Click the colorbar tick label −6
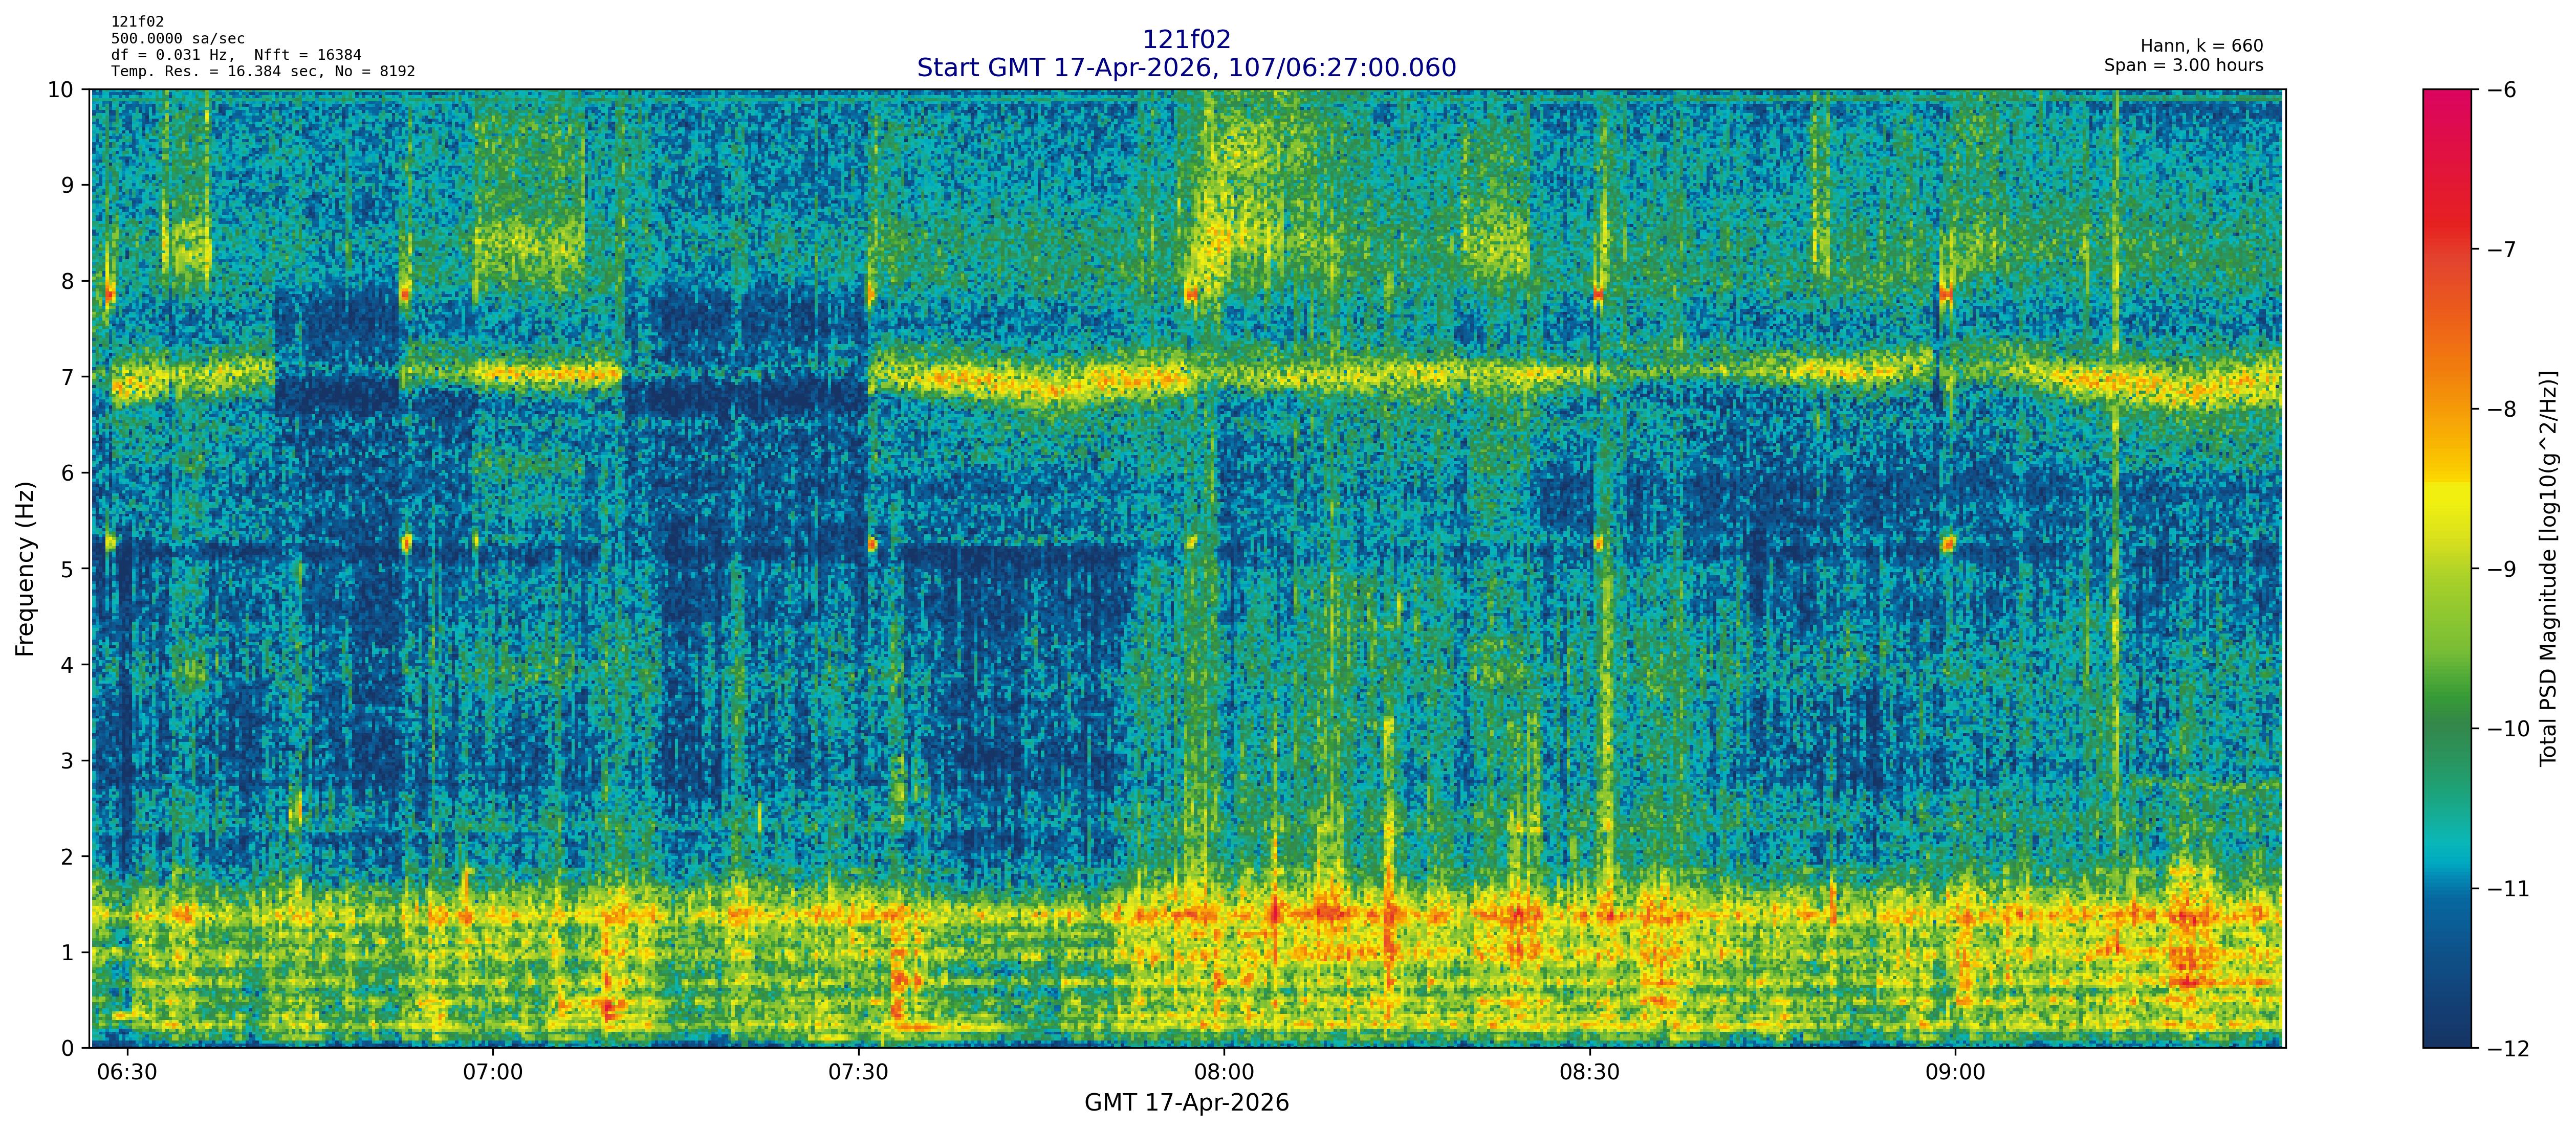The image size is (2576, 1131). click(x=2501, y=90)
